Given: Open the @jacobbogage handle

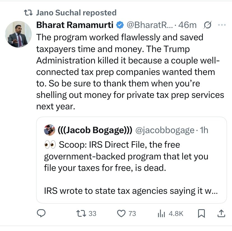Looking at the screenshot, I should click(165, 130).
